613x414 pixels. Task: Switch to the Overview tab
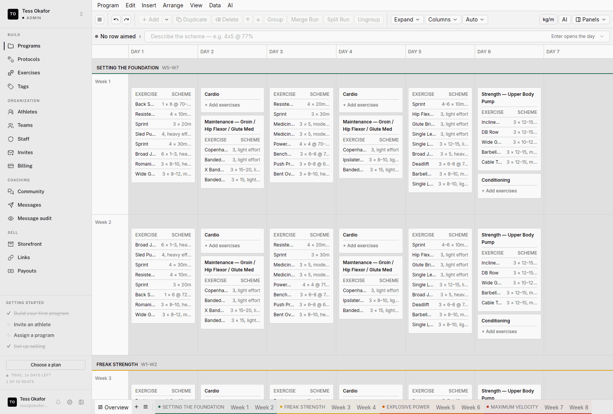point(113,407)
